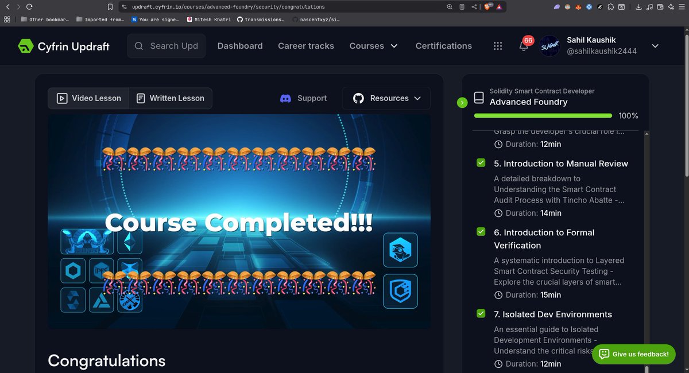Click the browser forward arrow
Screen dimensions: 689x373
coord(18,7)
